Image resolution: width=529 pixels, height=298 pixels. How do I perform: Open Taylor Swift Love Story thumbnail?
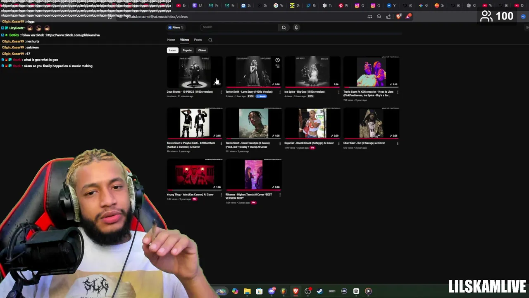point(253,72)
